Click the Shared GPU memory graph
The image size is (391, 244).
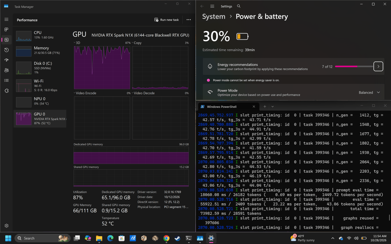131,178
